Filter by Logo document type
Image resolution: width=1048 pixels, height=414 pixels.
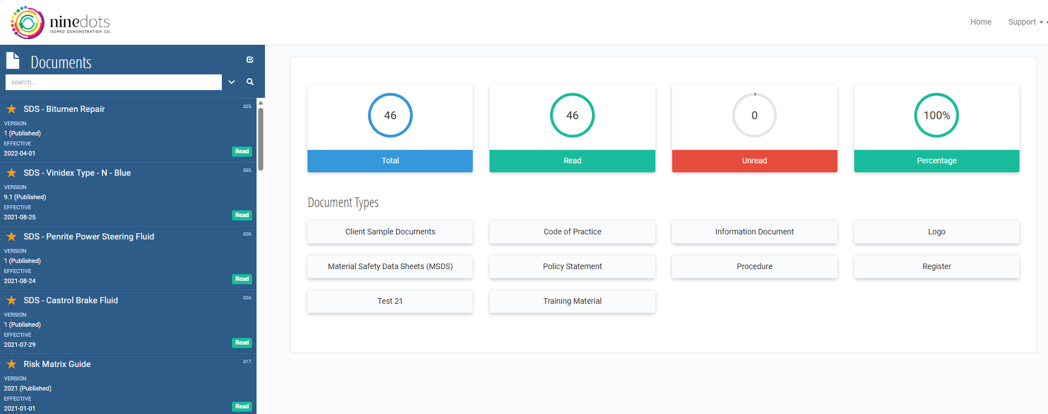pyautogui.click(x=937, y=232)
